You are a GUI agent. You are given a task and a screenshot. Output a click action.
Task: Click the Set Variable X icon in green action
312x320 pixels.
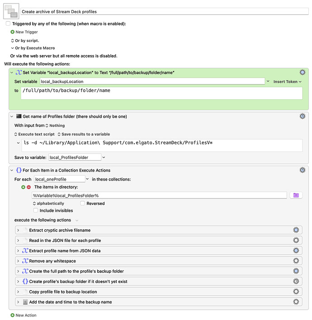pos(19,73)
